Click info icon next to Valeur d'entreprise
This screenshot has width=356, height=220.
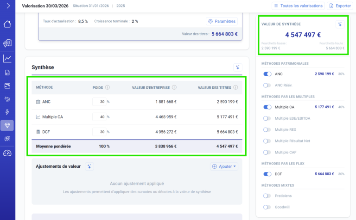coord(174,87)
